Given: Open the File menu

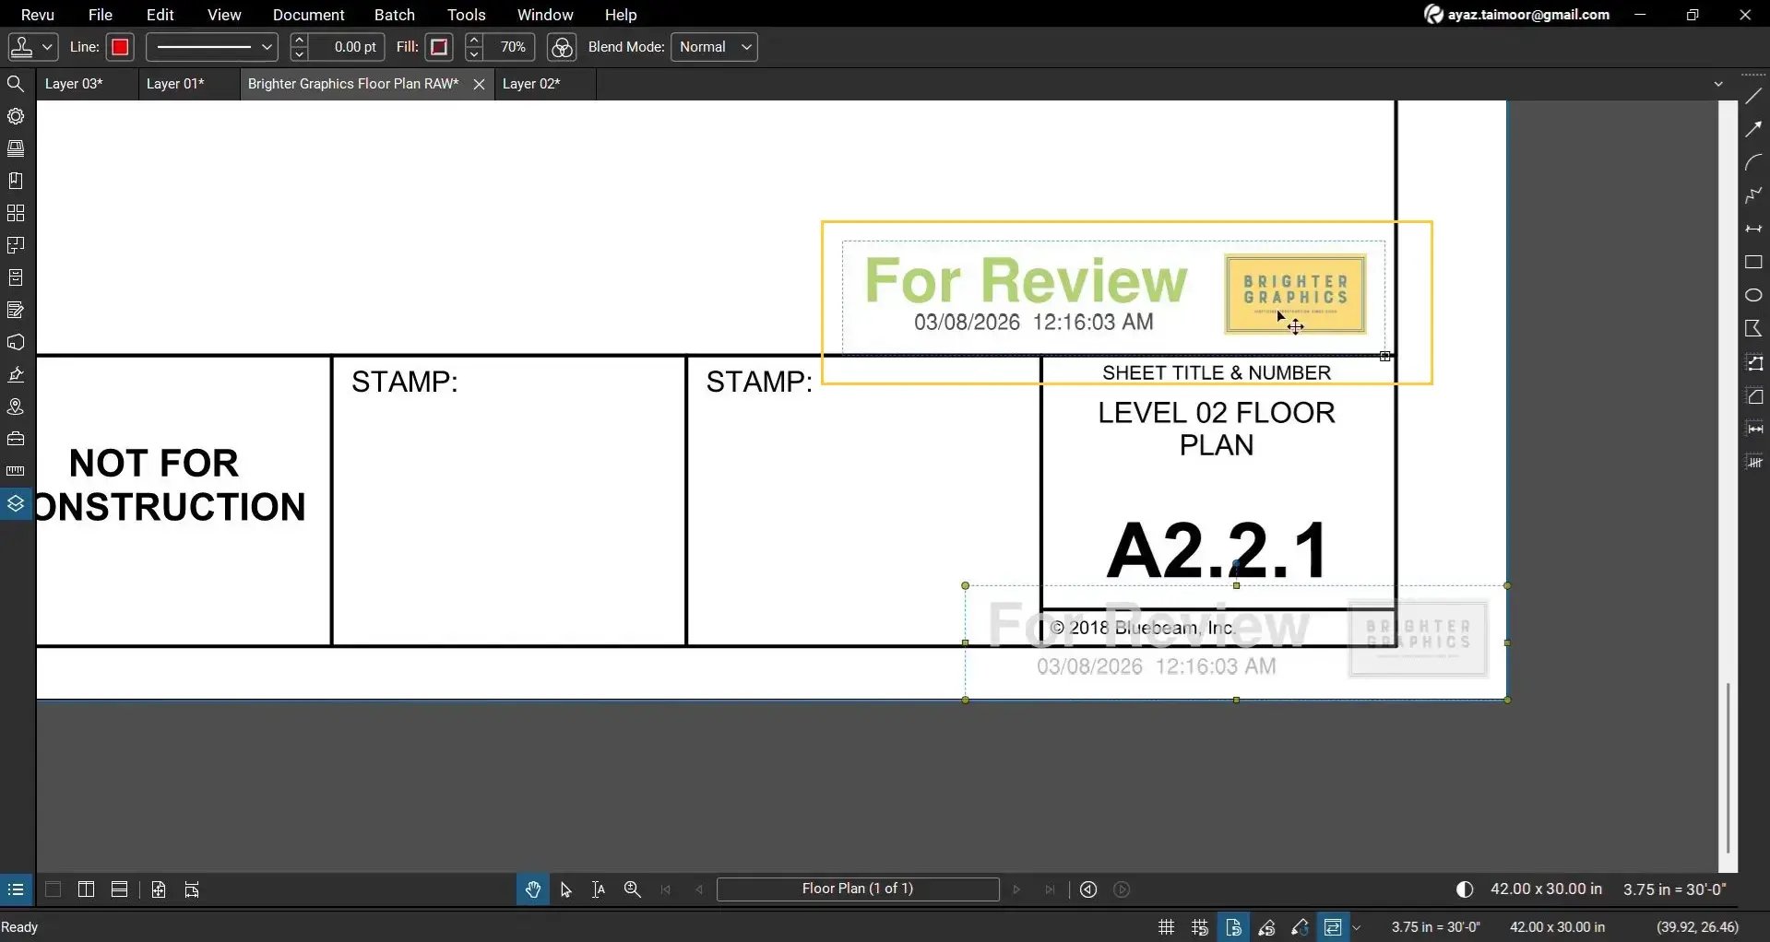Looking at the screenshot, I should coord(101,15).
